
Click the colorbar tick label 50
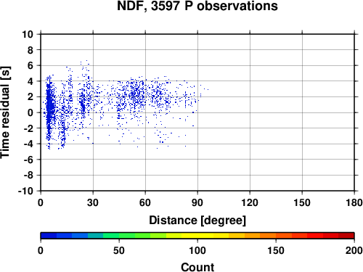119,250
